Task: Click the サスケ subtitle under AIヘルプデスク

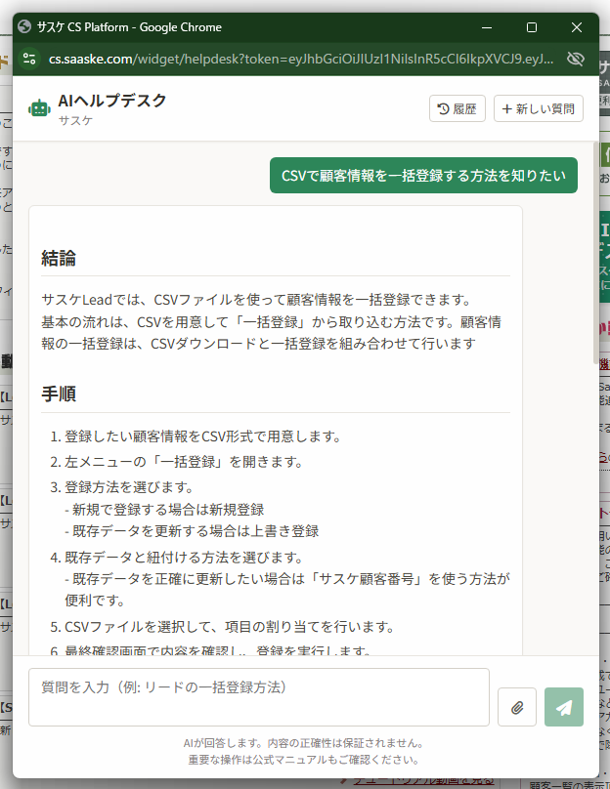Action: click(x=75, y=120)
